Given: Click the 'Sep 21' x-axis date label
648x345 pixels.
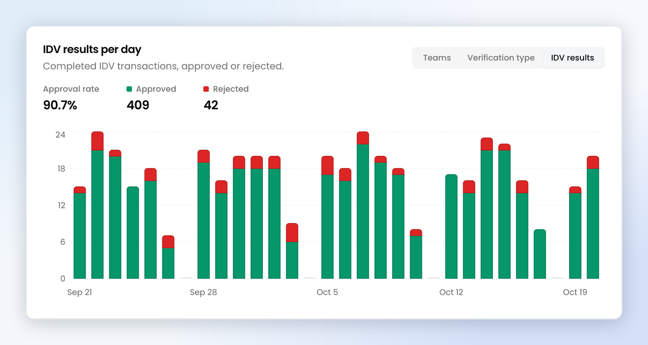Looking at the screenshot, I should 80,292.
